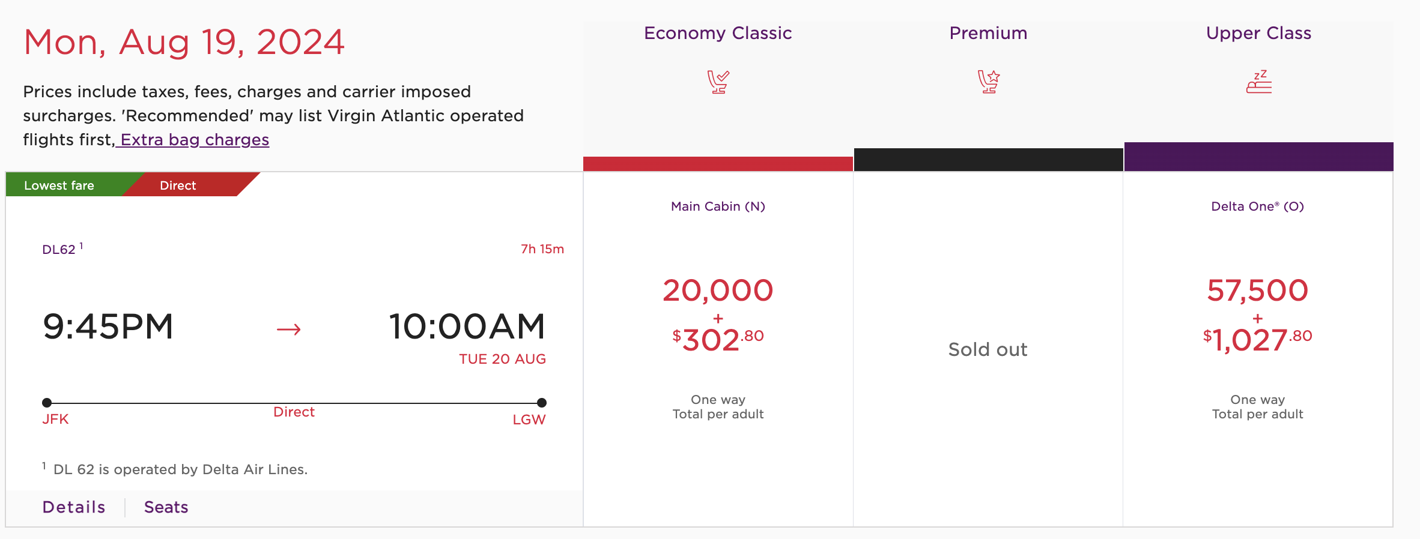Click the DL62 flight number

tap(59, 250)
